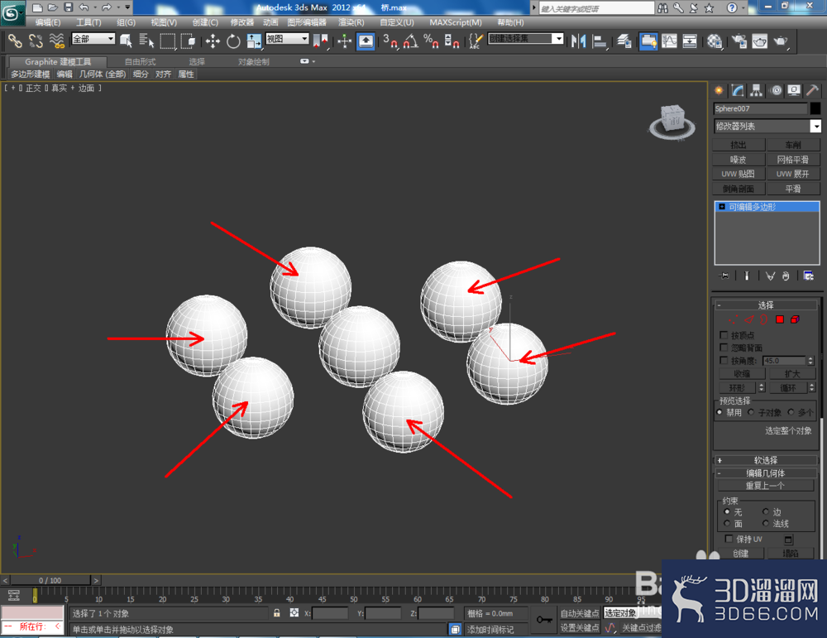The width and height of the screenshot is (827, 638).
Task: Click the 网格平滑 modifier button
Action: pyautogui.click(x=793, y=160)
